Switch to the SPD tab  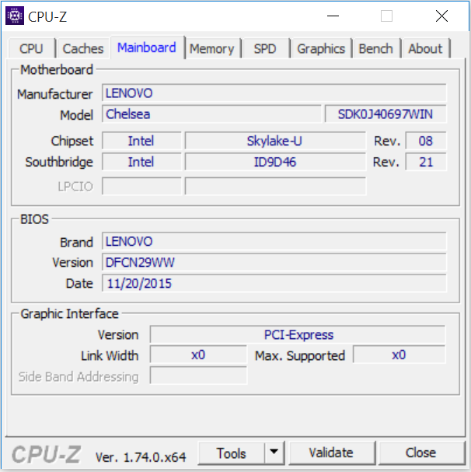[x=265, y=48]
